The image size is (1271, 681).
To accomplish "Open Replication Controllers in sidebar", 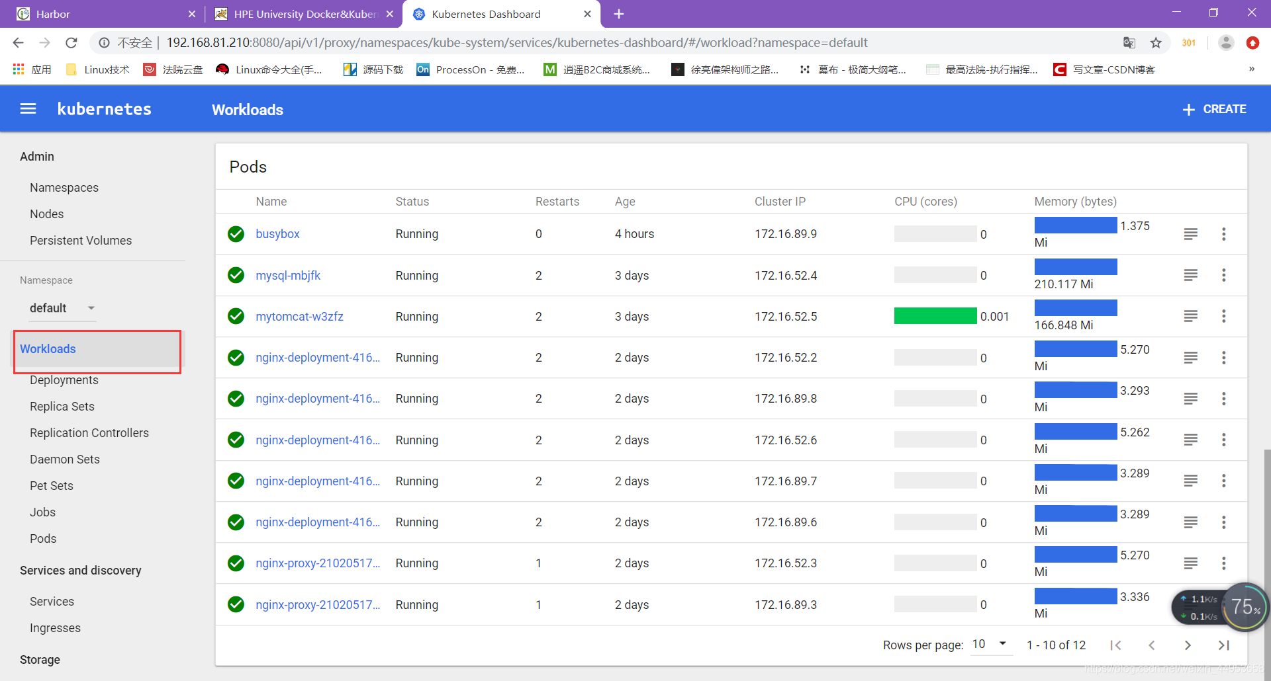I will coord(89,433).
